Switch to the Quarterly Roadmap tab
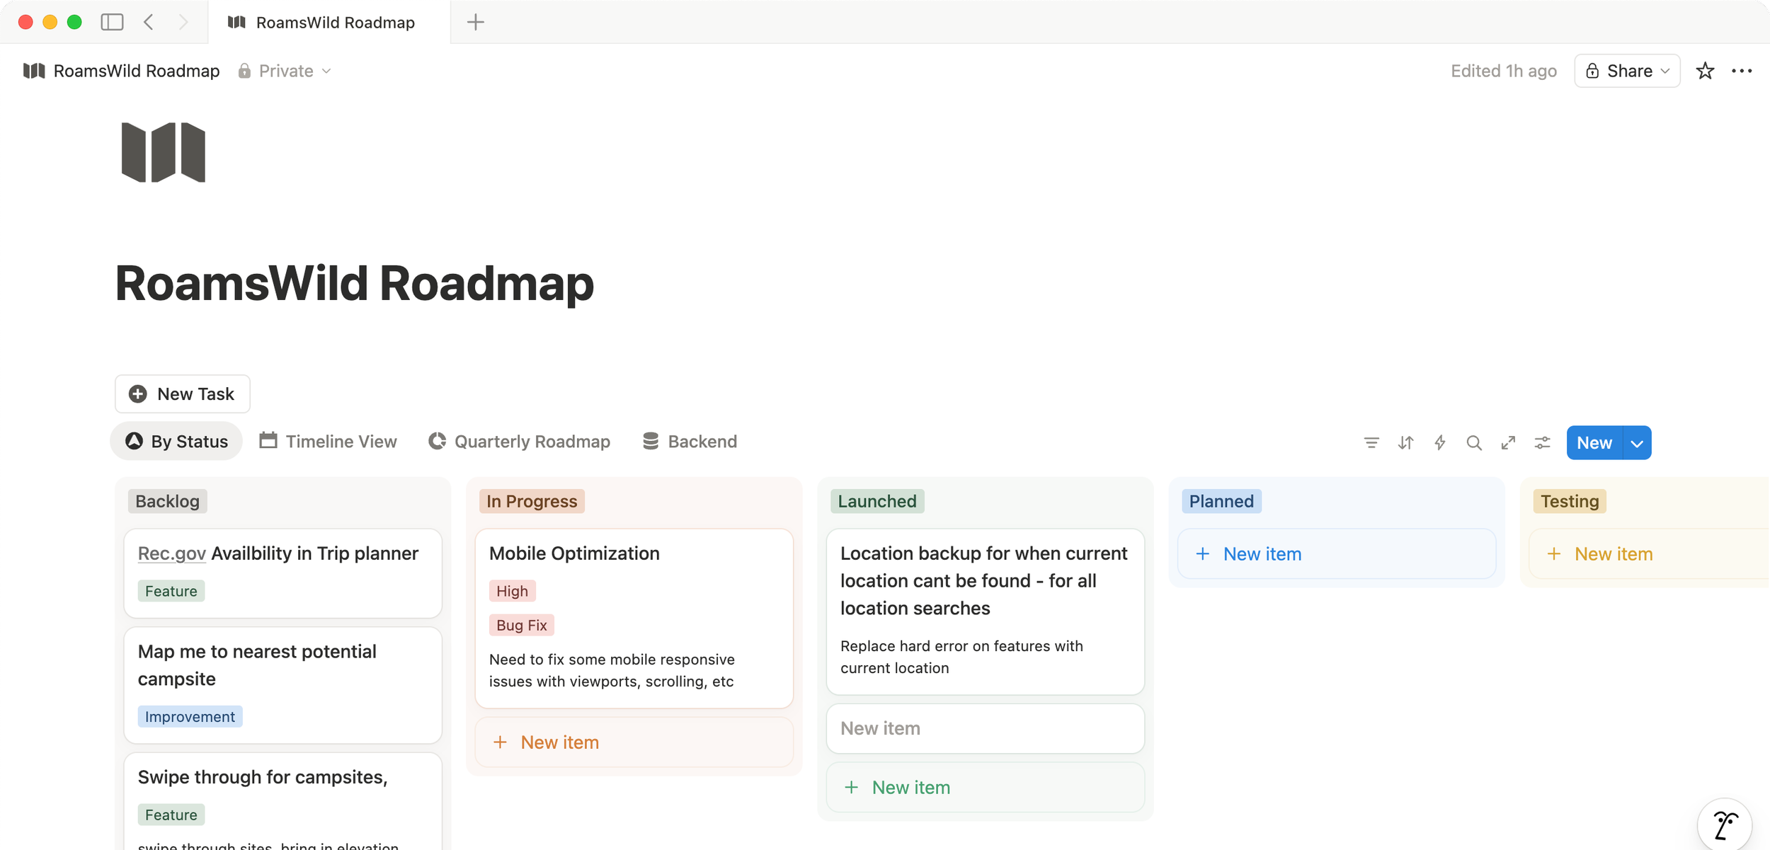Viewport: 1770px width, 850px height. 520,441
